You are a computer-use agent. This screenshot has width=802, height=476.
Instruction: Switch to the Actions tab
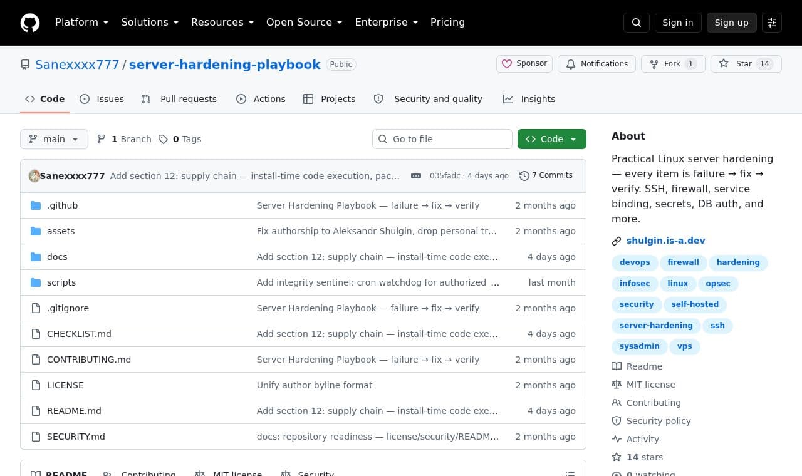pos(261,99)
